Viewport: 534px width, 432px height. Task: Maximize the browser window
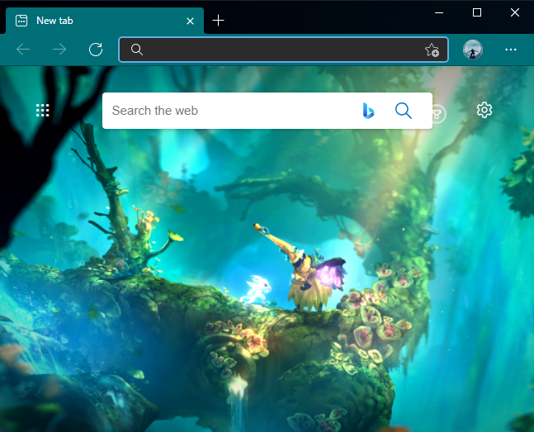(477, 12)
